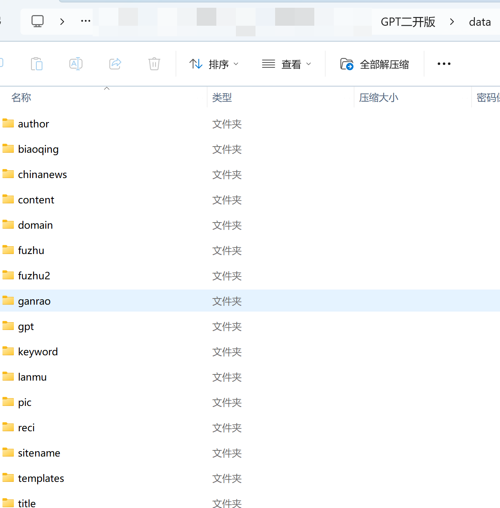Click the breadcrumb ellipsis for hidden path
Image resolution: width=500 pixels, height=508 pixels.
86,21
